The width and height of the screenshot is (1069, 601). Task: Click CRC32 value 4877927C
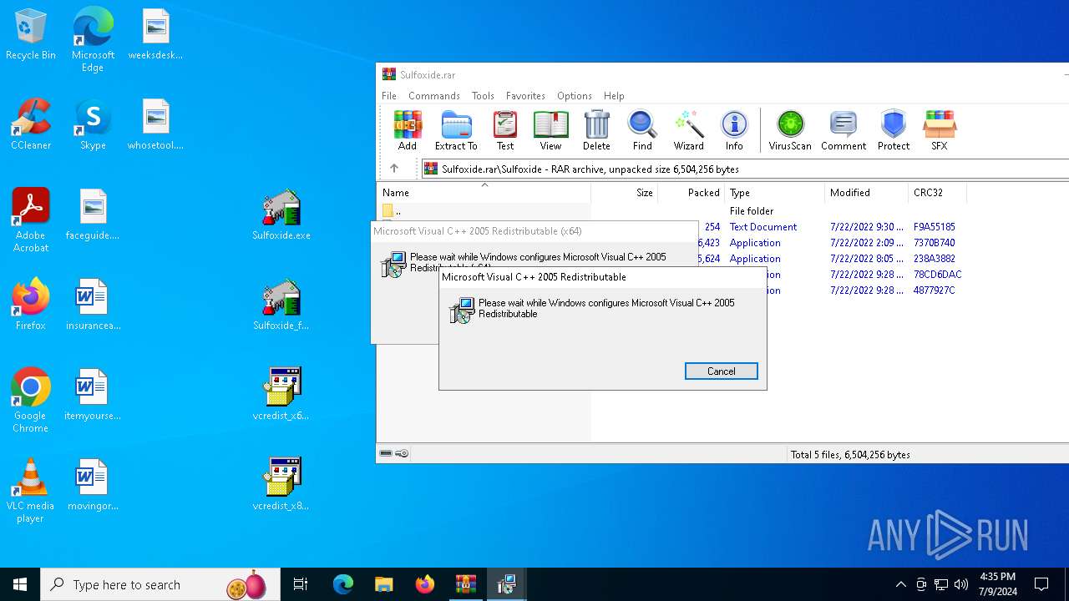935,290
